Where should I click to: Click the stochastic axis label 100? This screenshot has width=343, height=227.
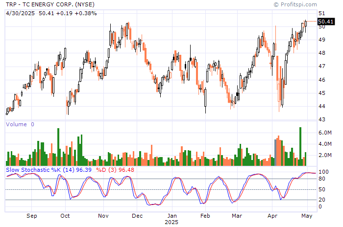pyautogui.click(x=323, y=172)
